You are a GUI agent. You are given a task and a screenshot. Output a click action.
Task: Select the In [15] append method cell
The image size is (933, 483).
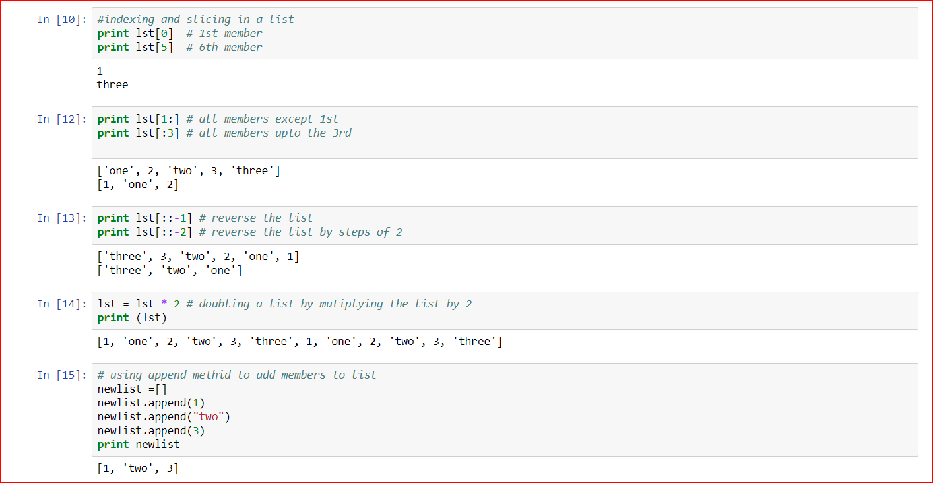pos(505,410)
